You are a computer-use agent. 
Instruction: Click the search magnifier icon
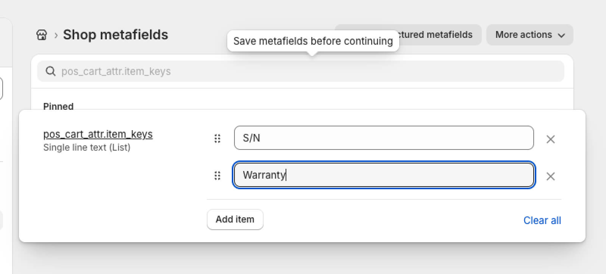click(50, 71)
